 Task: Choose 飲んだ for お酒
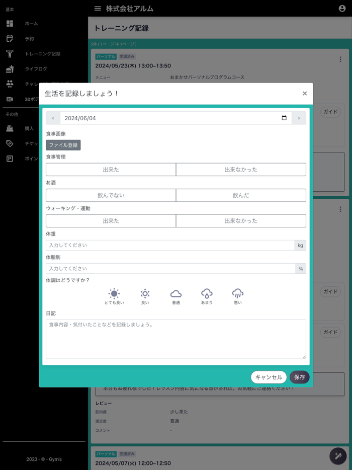[x=241, y=195]
